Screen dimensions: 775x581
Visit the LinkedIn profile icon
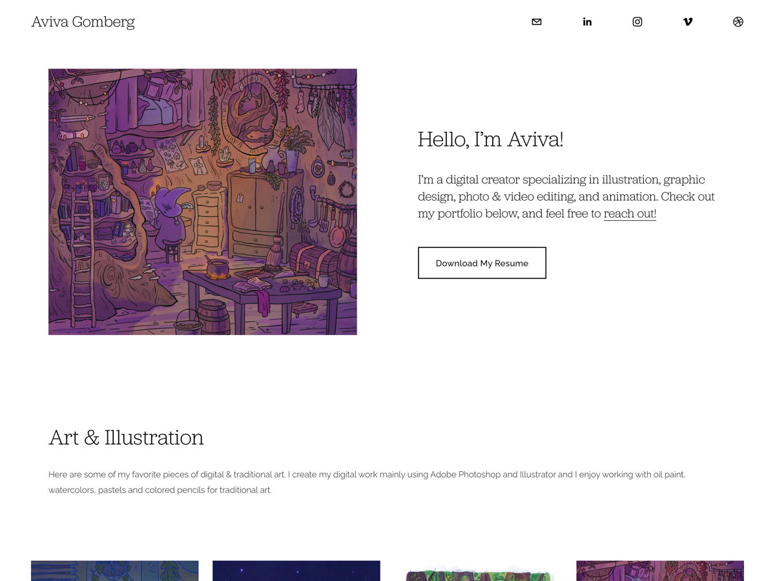[x=587, y=22]
